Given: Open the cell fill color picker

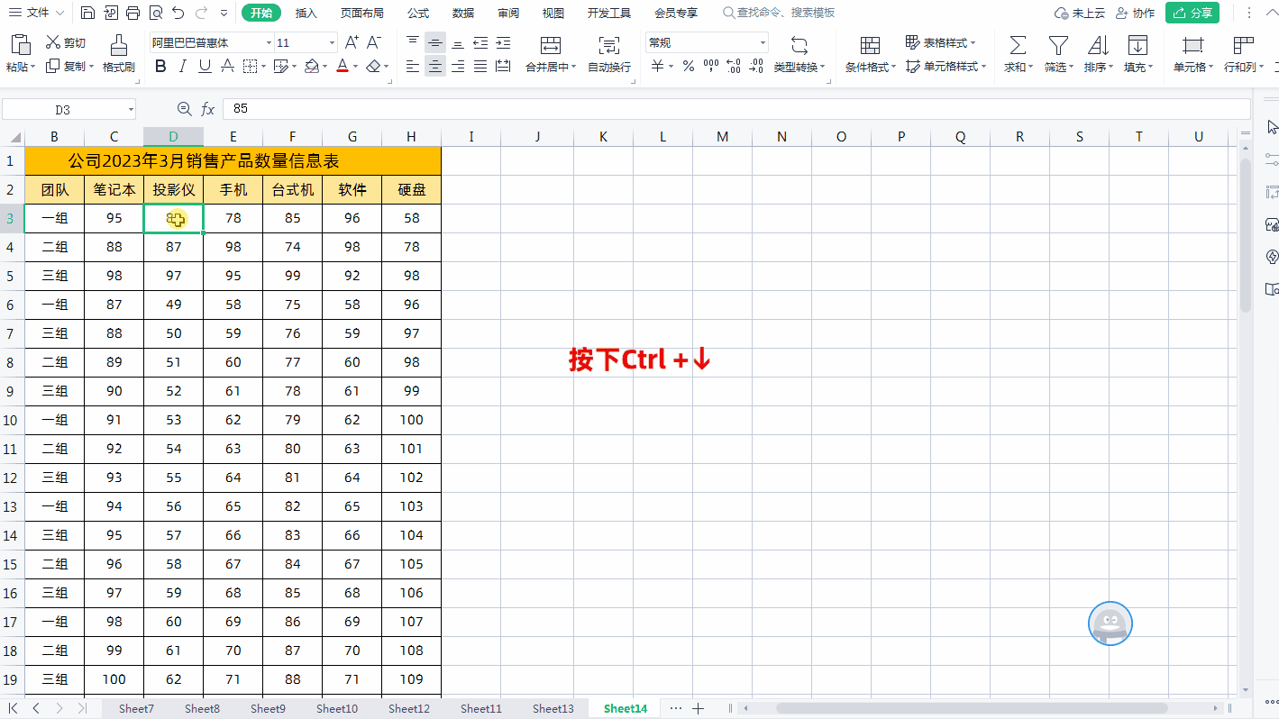Looking at the screenshot, I should 311,66.
